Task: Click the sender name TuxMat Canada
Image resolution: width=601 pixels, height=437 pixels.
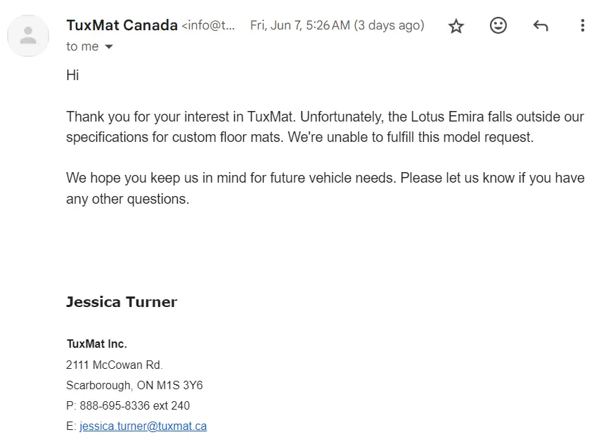Action: [122, 25]
